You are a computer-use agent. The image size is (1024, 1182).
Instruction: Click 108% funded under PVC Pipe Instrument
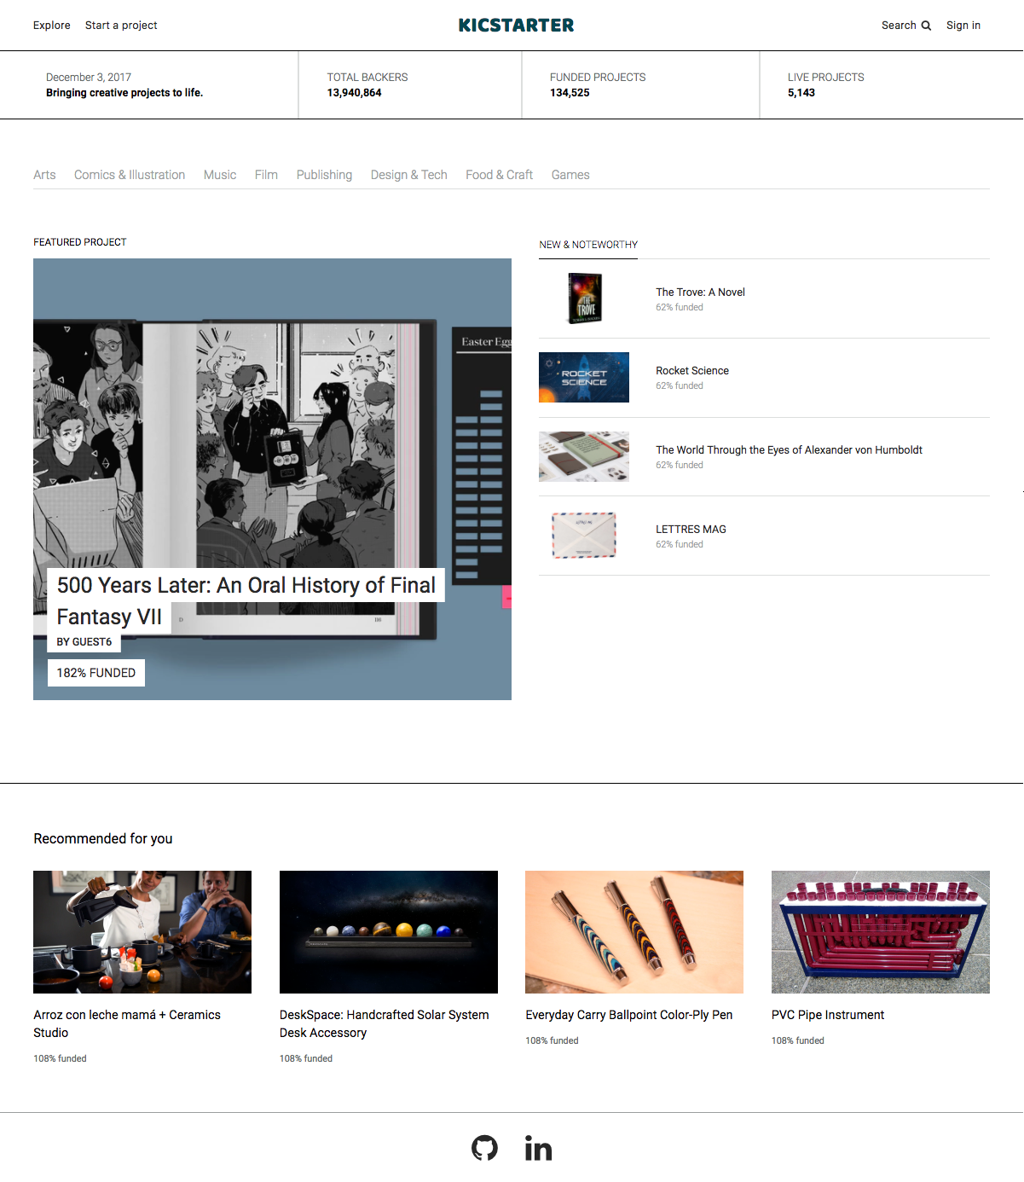tap(798, 1040)
